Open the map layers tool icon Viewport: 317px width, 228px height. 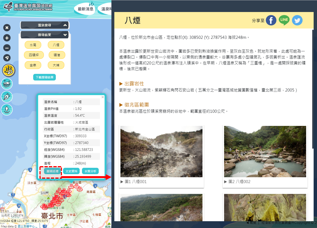click(7, 84)
